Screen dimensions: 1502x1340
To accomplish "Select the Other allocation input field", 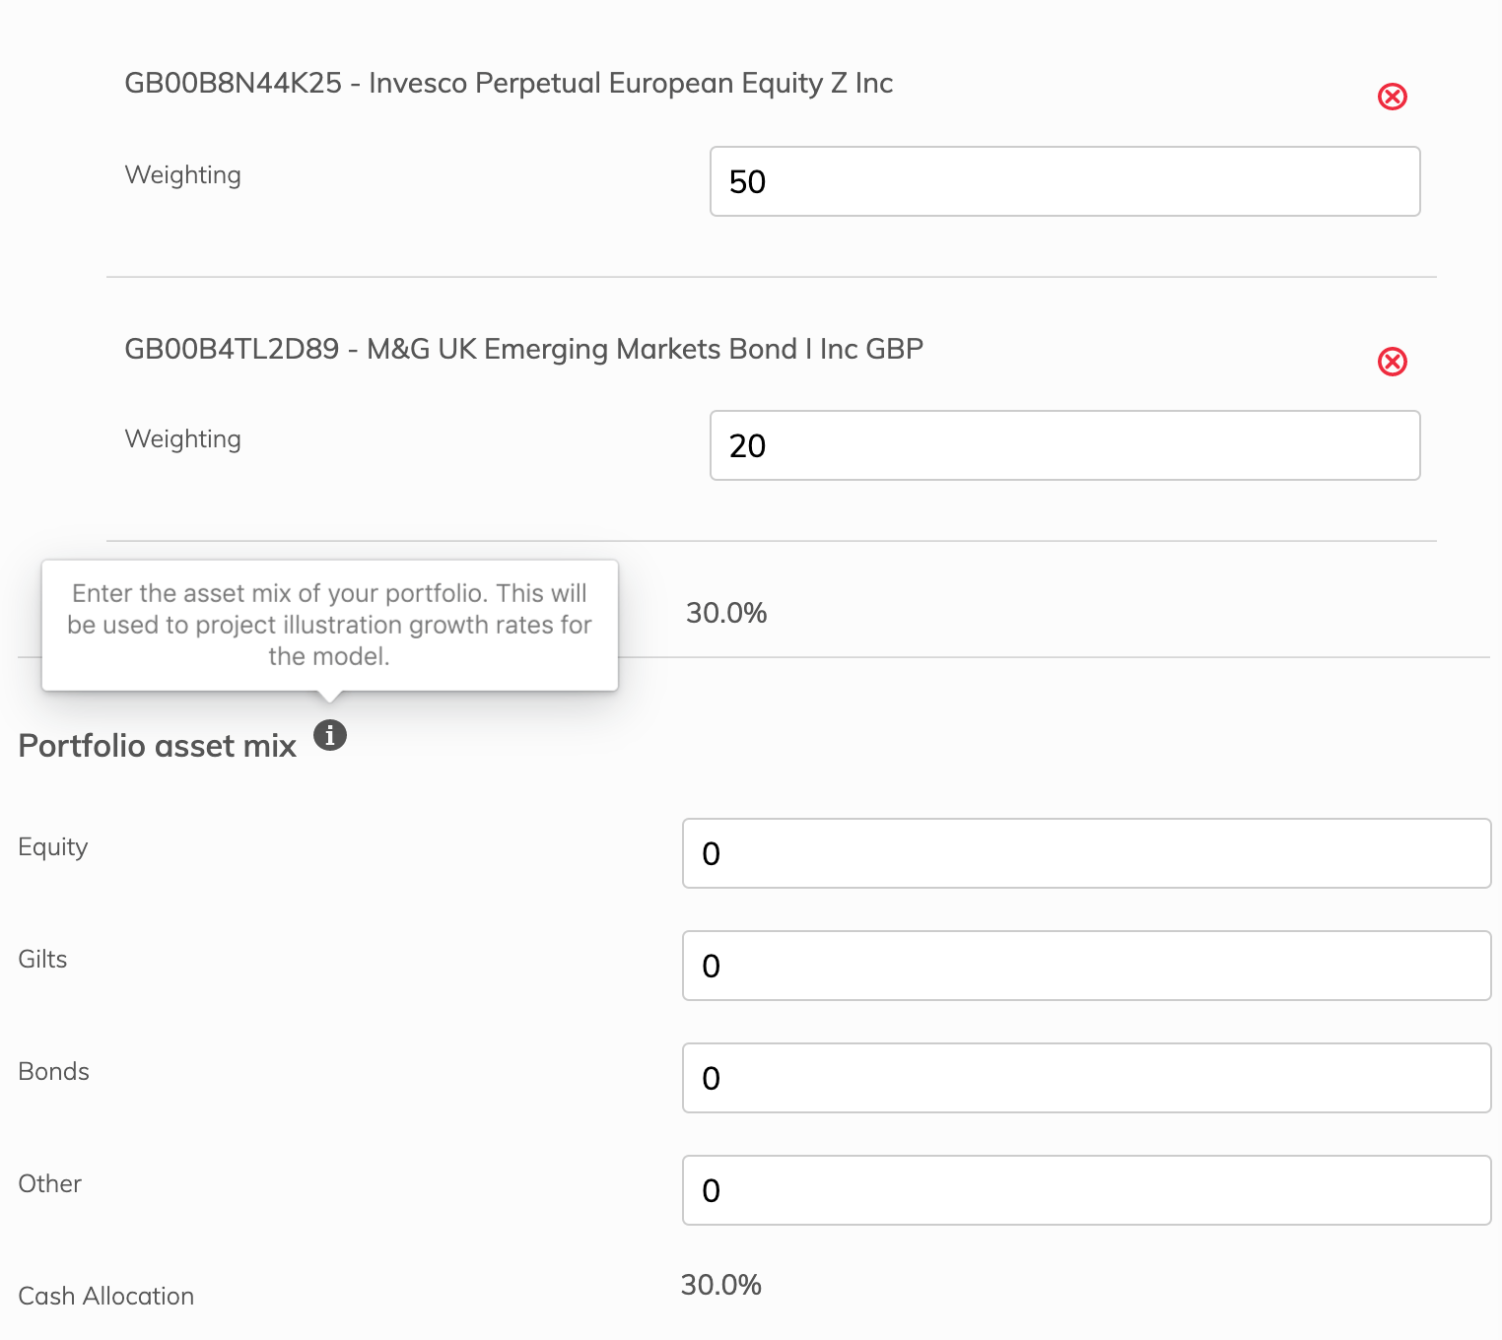I will pos(1086,1190).
